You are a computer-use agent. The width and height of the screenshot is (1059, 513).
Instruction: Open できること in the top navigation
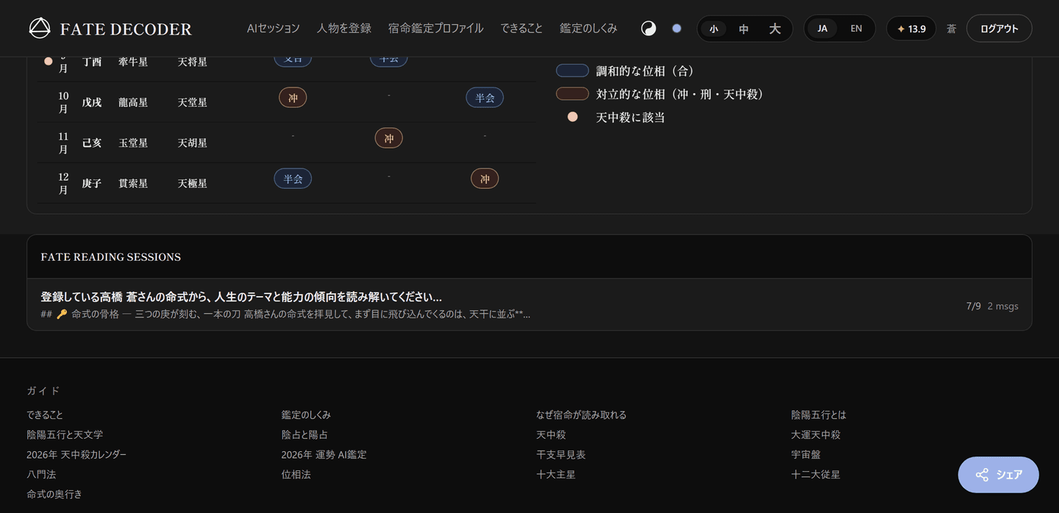click(x=521, y=29)
